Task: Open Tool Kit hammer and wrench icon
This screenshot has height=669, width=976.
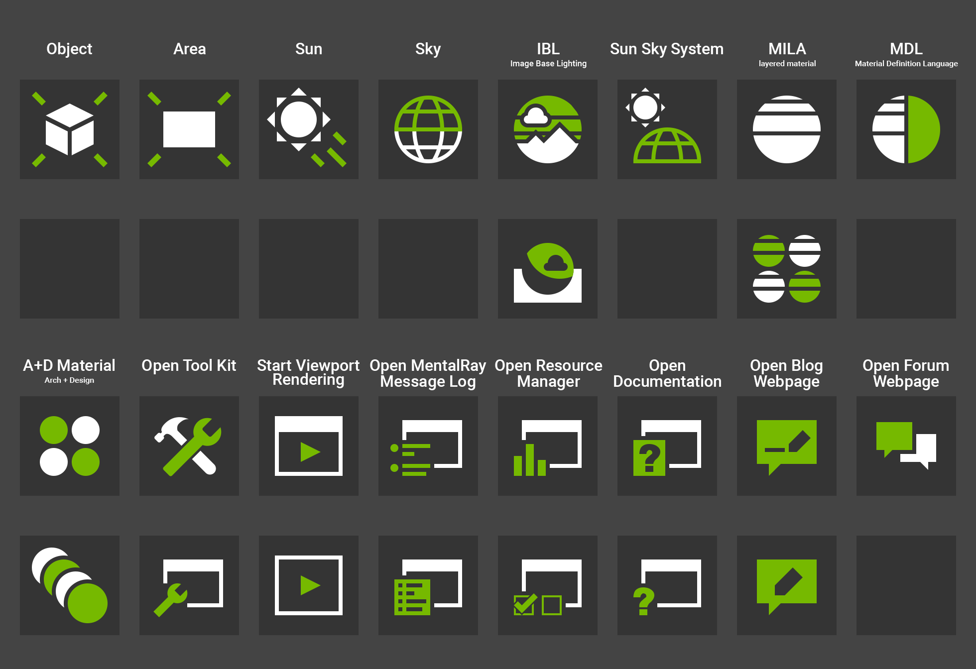Action: (x=189, y=446)
